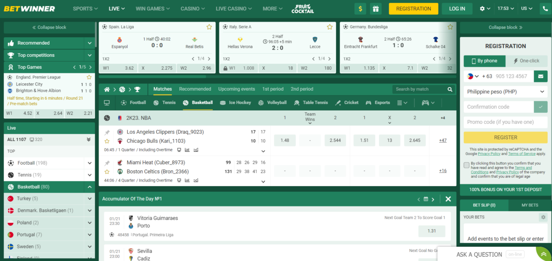This screenshot has width=552, height=261.
Task: Open statistics chart icon for Clippers match
Action: click(x=187, y=150)
